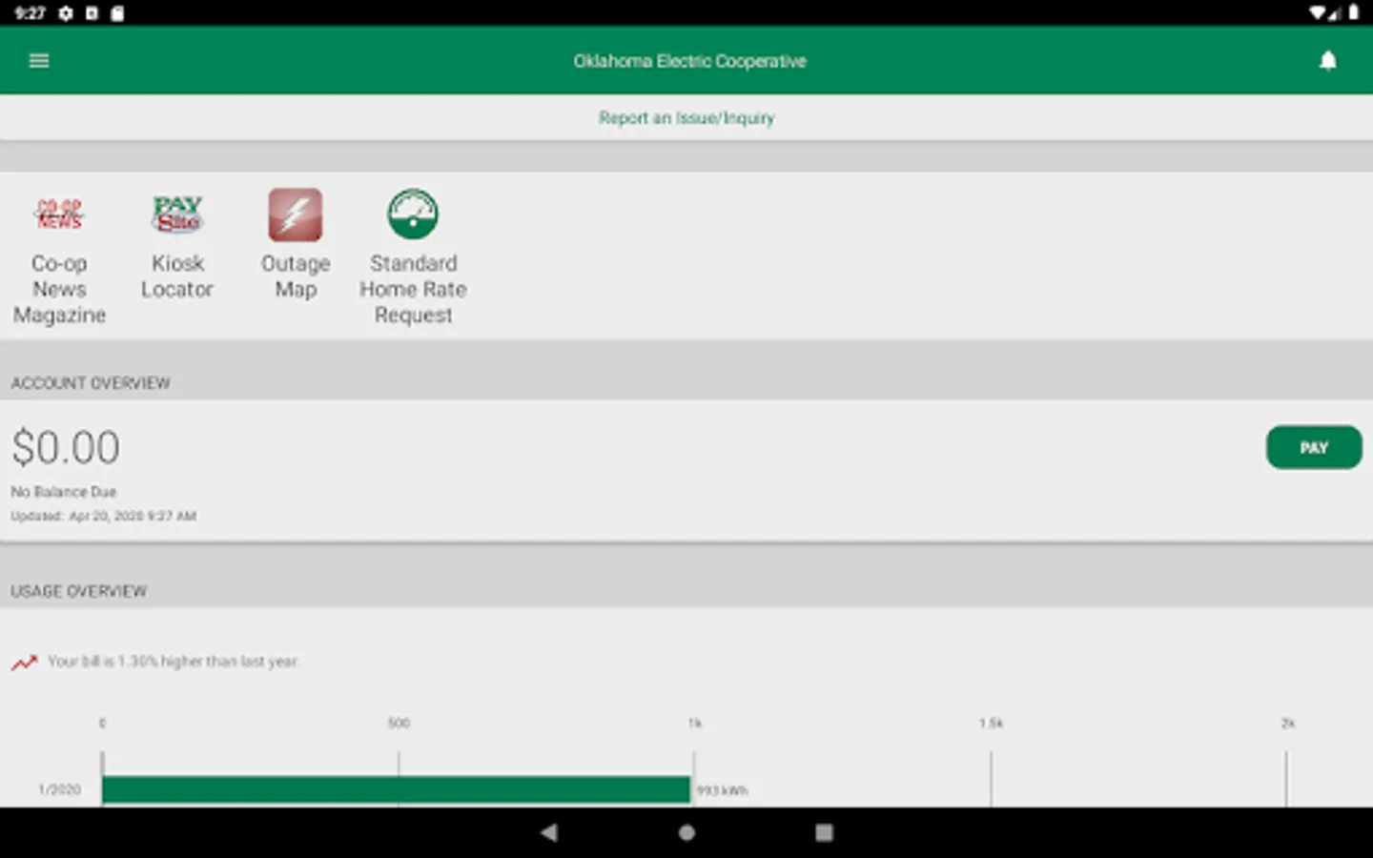Tap the Android recent apps square button
Viewport: 1373px width, 858px height.
click(x=824, y=832)
